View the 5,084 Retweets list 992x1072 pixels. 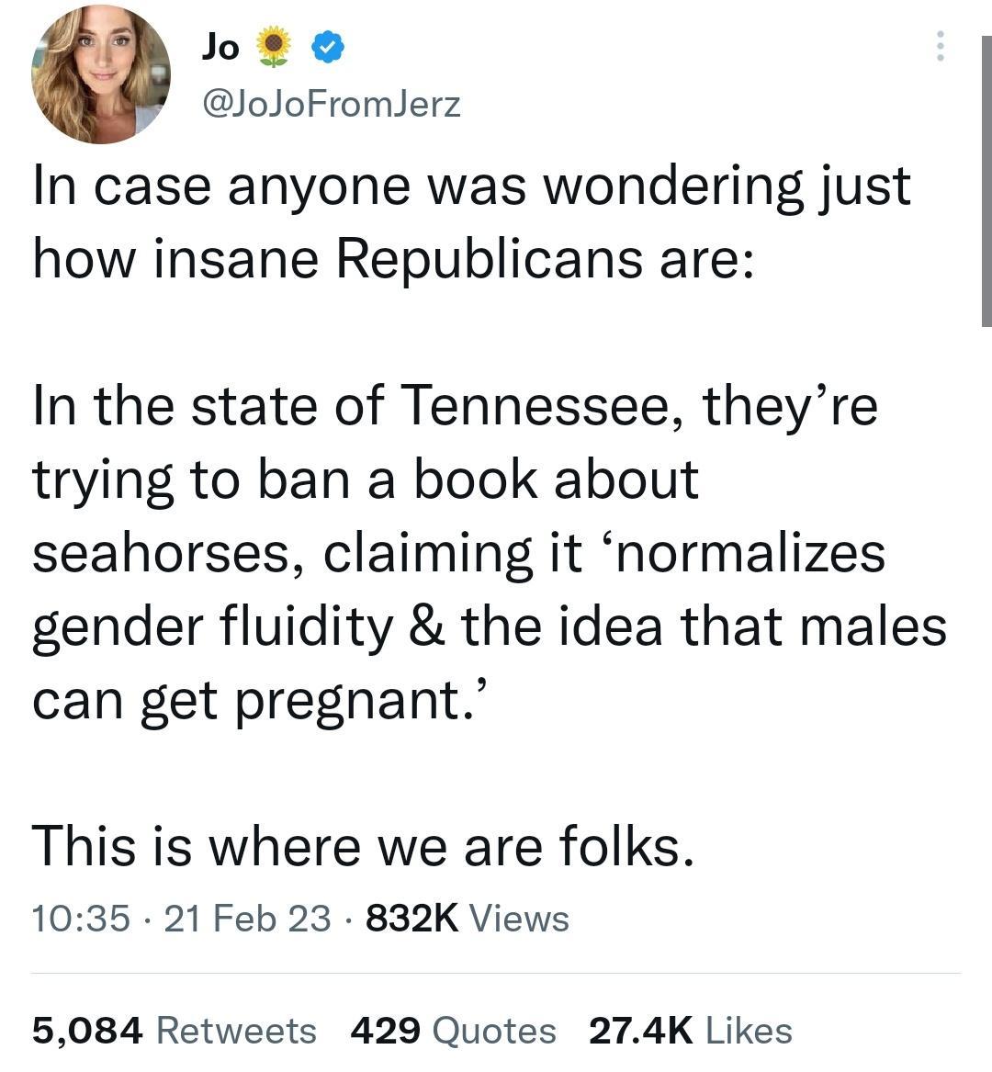click(174, 1032)
